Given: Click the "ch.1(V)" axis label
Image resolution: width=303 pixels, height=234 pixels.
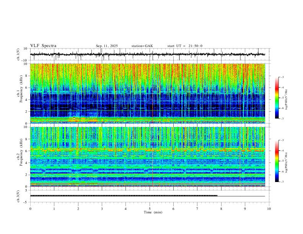Looking at the screenshot, I should point(18,54).
